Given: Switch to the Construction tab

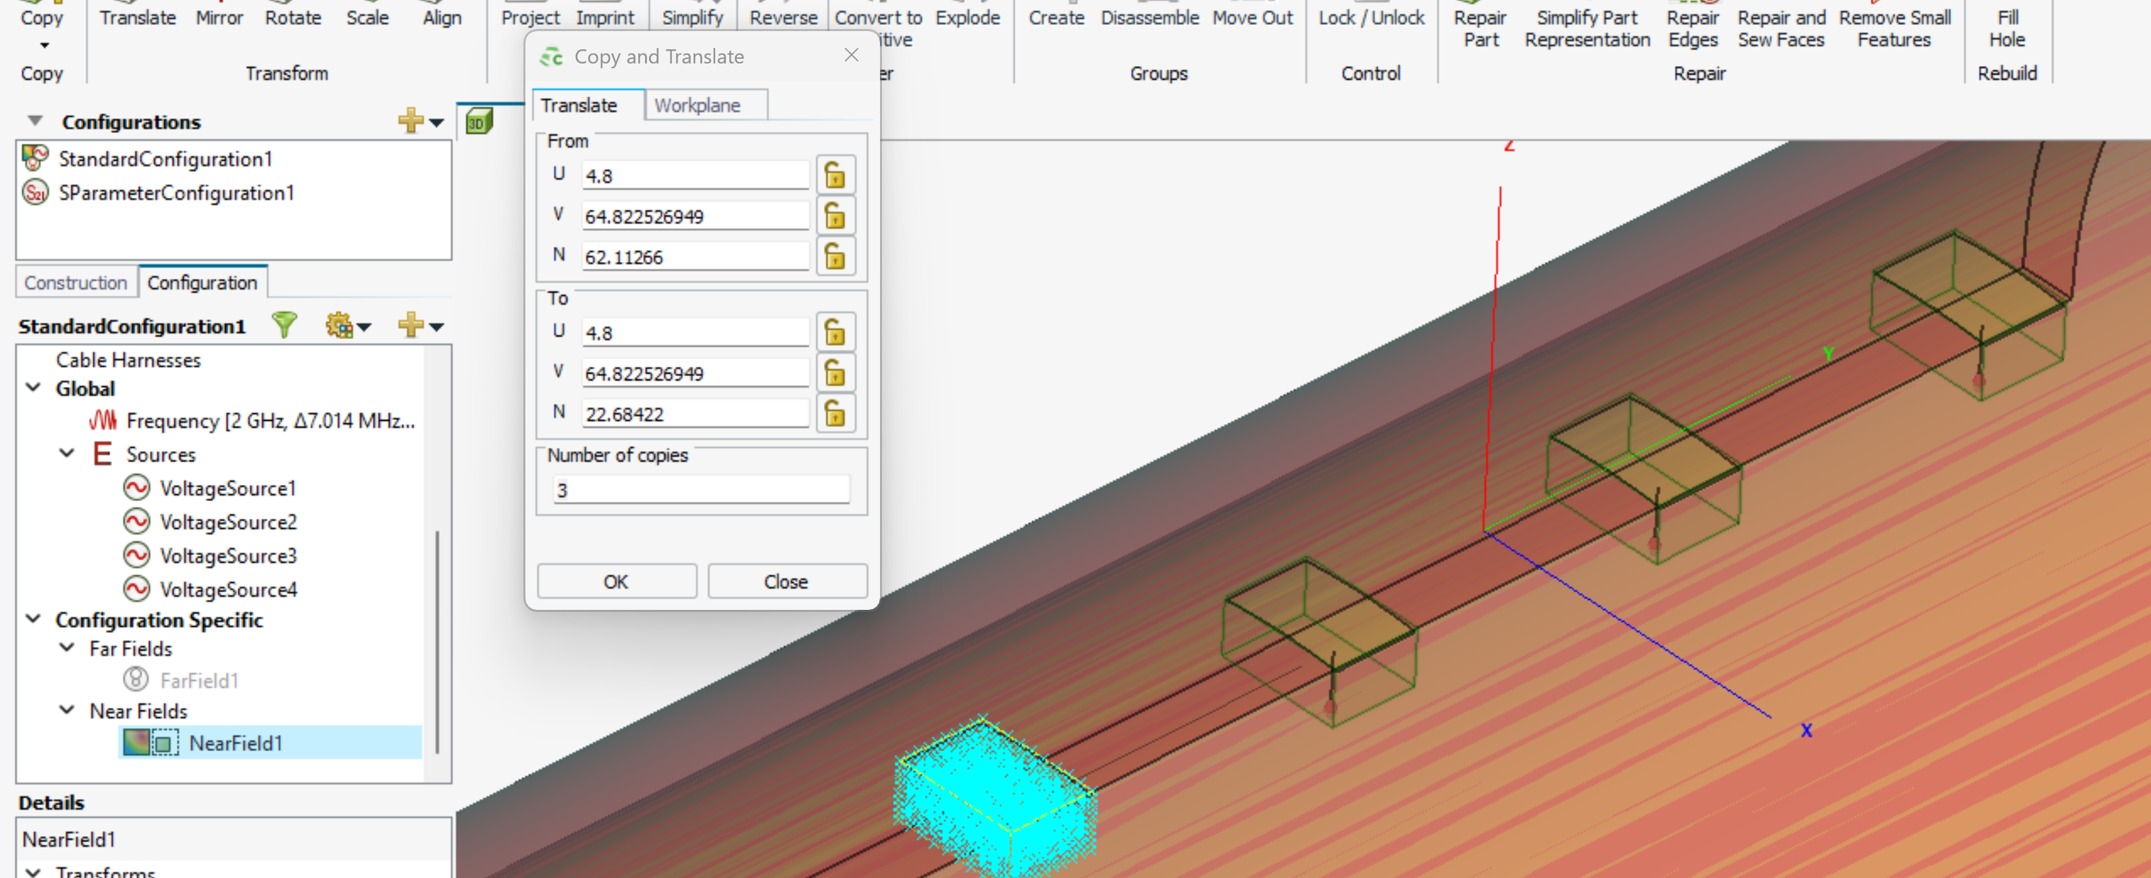Looking at the screenshot, I should click(75, 282).
